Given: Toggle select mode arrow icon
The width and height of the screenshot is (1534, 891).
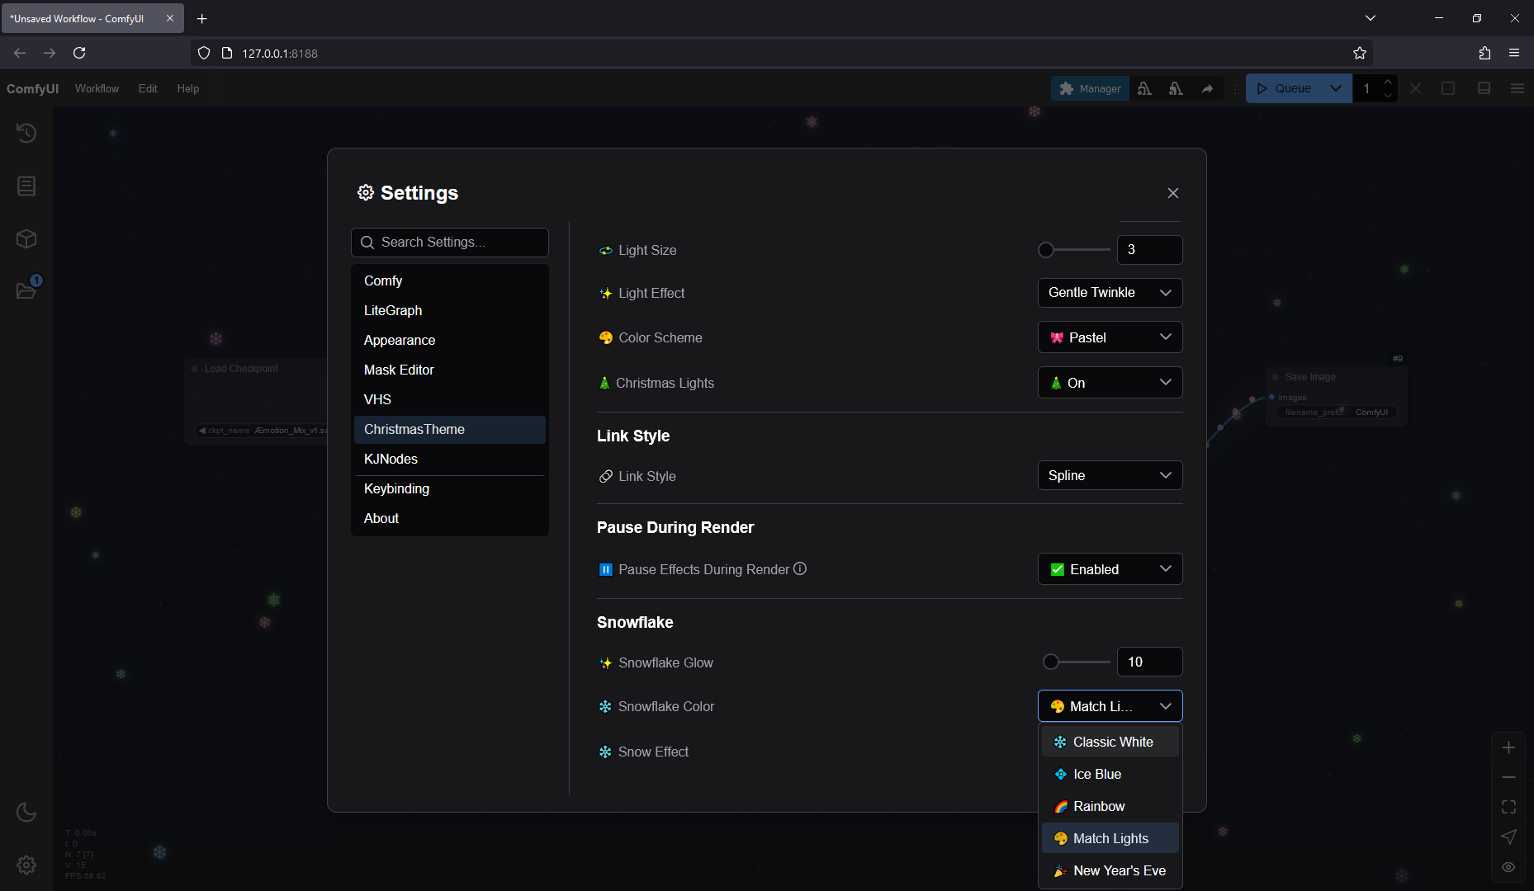Looking at the screenshot, I should [x=1508, y=837].
